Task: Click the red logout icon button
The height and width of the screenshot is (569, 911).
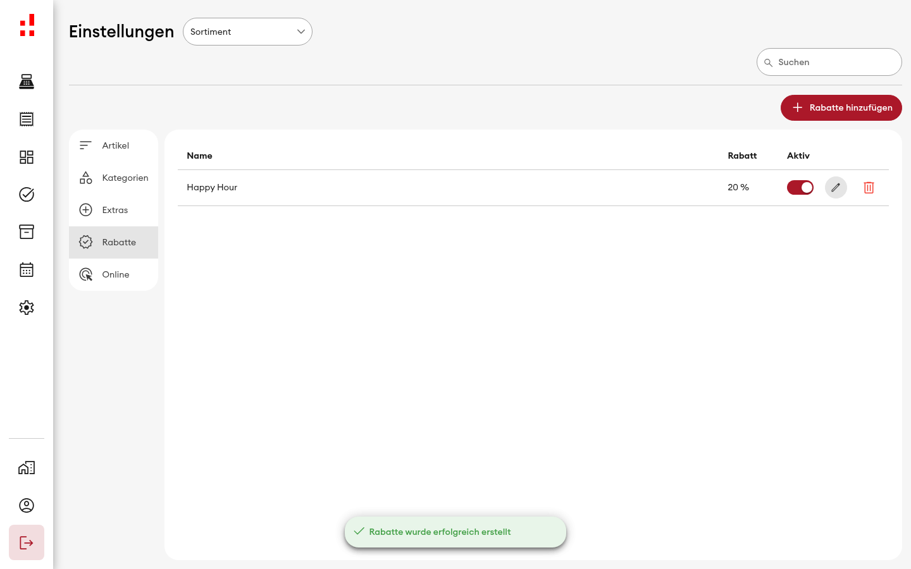Action: 27,542
